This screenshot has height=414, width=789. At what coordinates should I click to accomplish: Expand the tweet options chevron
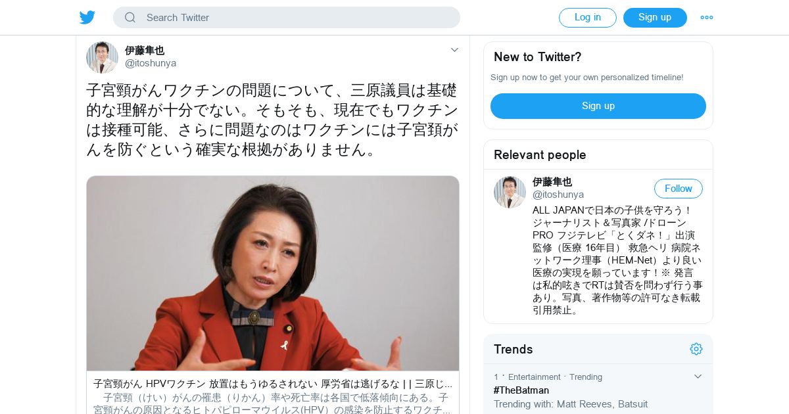(454, 50)
